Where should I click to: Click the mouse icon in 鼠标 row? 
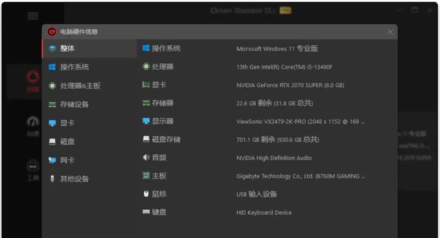tap(146, 193)
